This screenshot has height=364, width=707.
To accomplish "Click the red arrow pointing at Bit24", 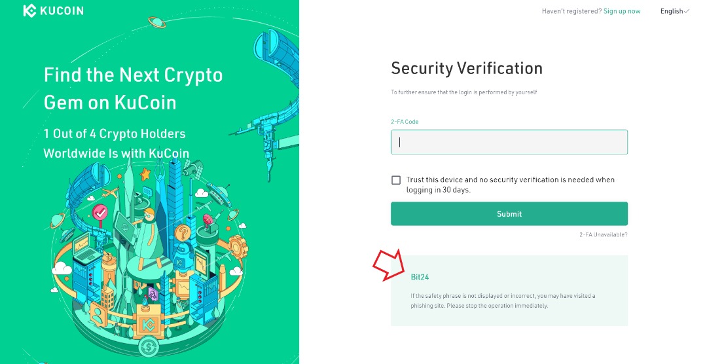I will pos(388,264).
